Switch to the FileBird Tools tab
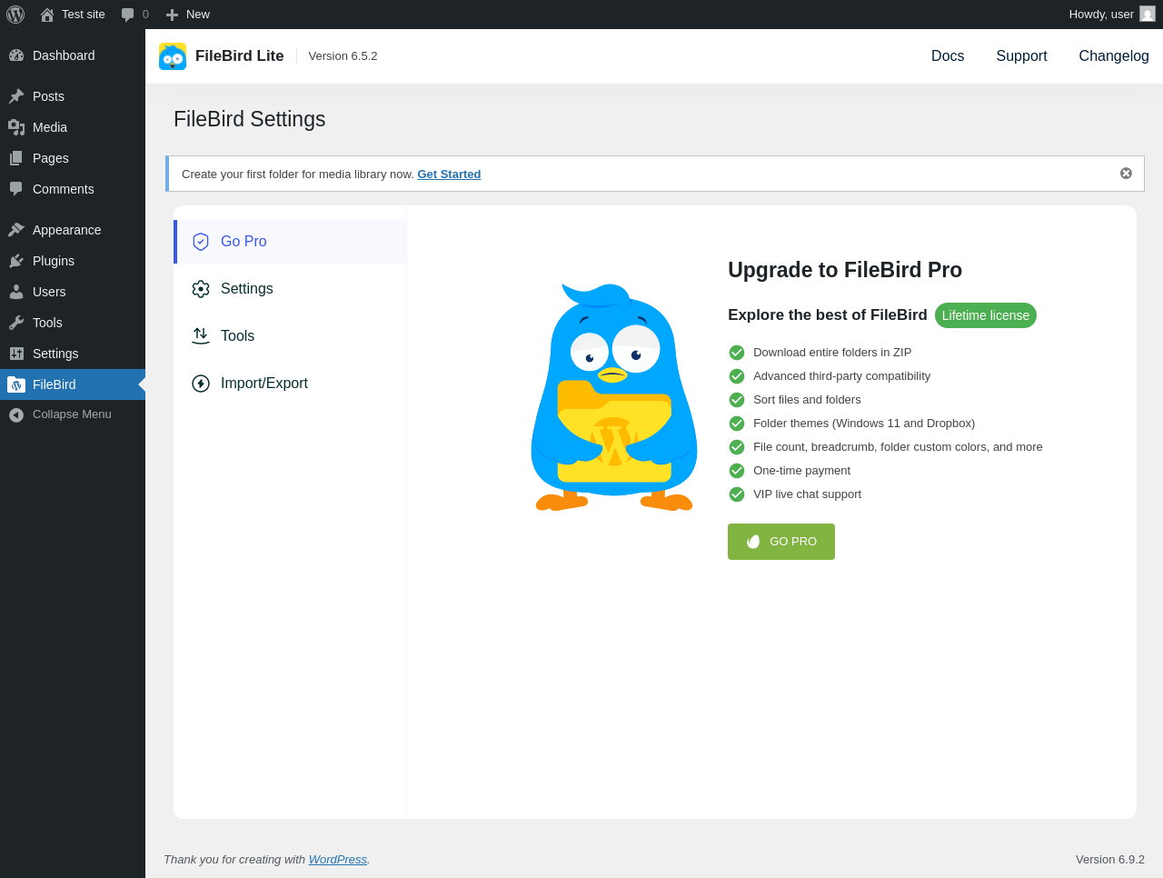The width and height of the screenshot is (1163, 878). [x=290, y=336]
